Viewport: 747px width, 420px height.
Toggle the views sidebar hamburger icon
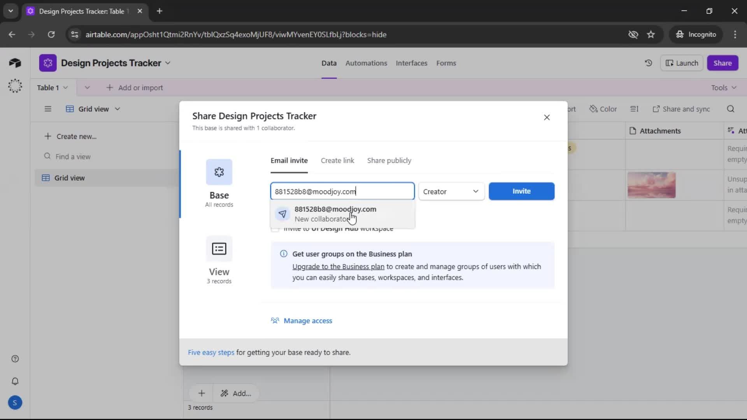pos(47,109)
